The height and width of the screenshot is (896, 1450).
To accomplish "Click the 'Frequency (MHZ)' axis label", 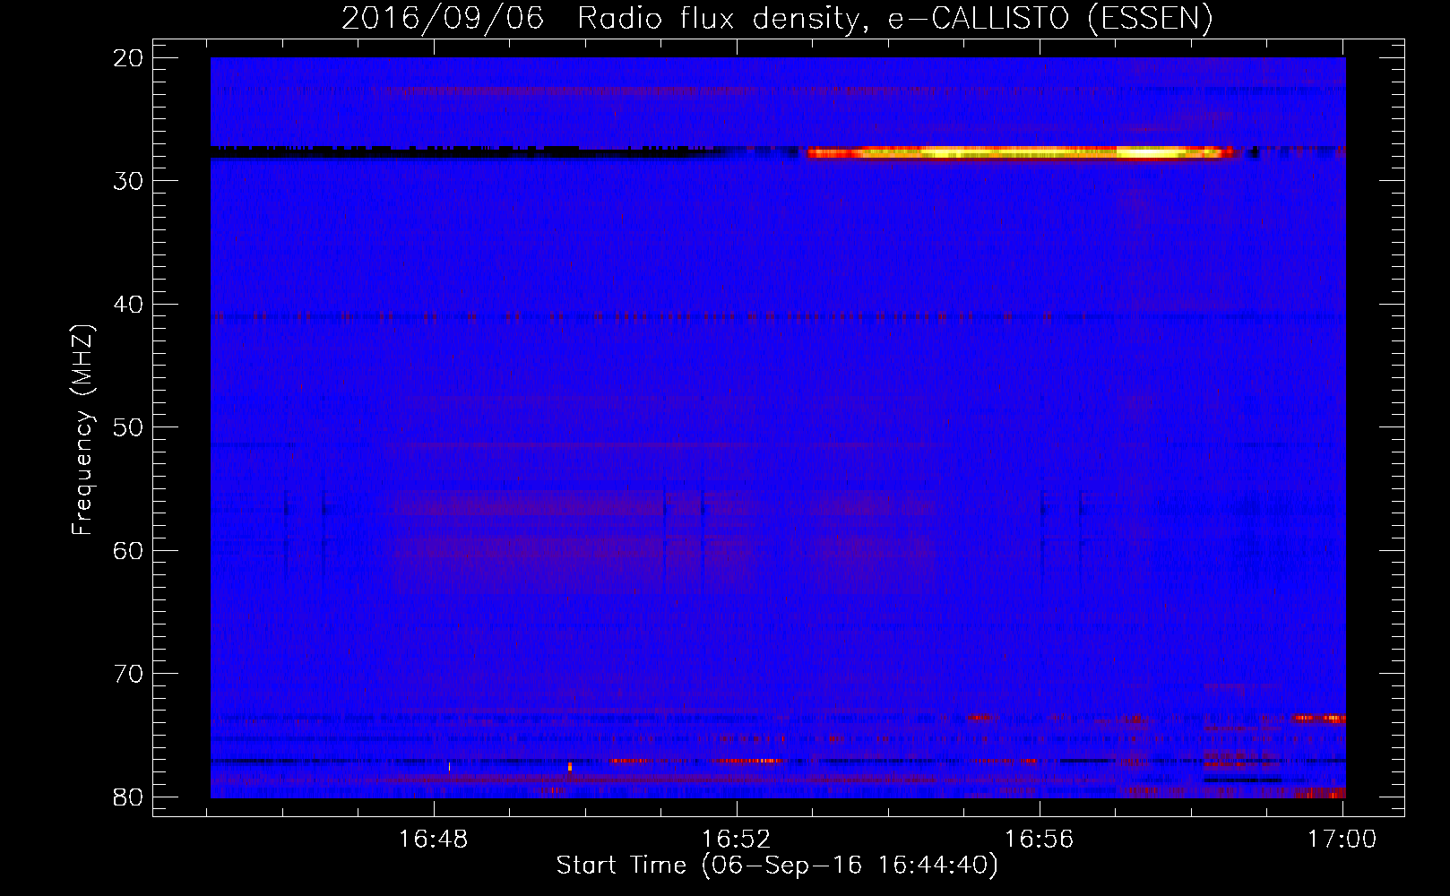I will [82, 430].
